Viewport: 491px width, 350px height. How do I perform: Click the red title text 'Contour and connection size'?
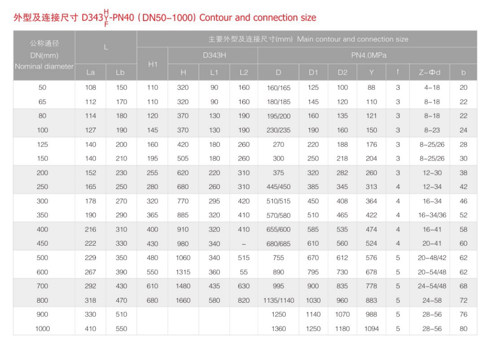258,18
